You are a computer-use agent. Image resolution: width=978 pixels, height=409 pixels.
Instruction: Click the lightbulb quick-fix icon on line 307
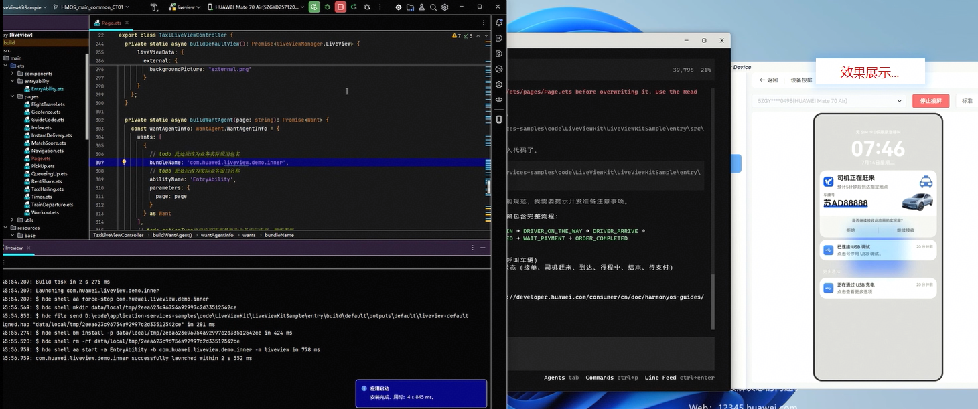124,163
